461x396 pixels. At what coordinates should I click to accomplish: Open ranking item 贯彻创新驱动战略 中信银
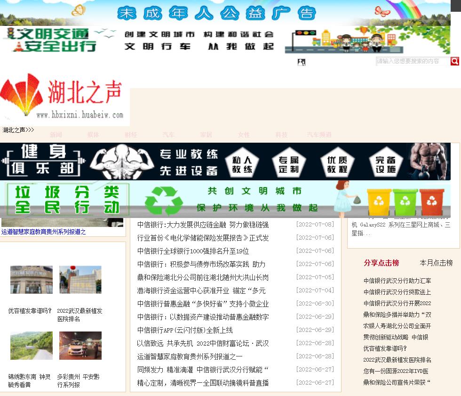pos(396,337)
